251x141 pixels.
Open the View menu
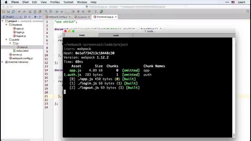(44, 2)
